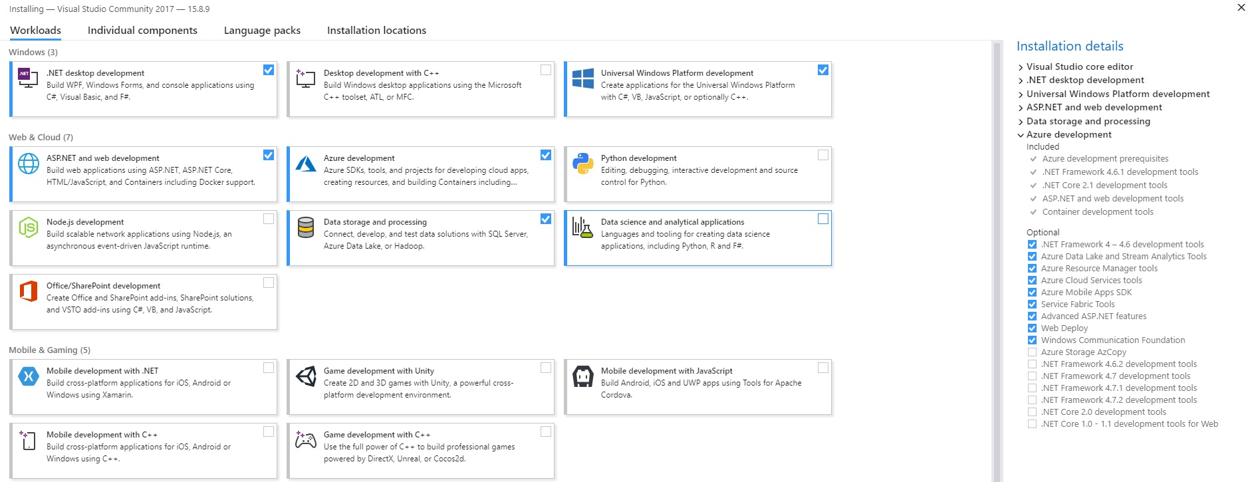Close the installer window
The image size is (1248, 482).
(x=1241, y=8)
